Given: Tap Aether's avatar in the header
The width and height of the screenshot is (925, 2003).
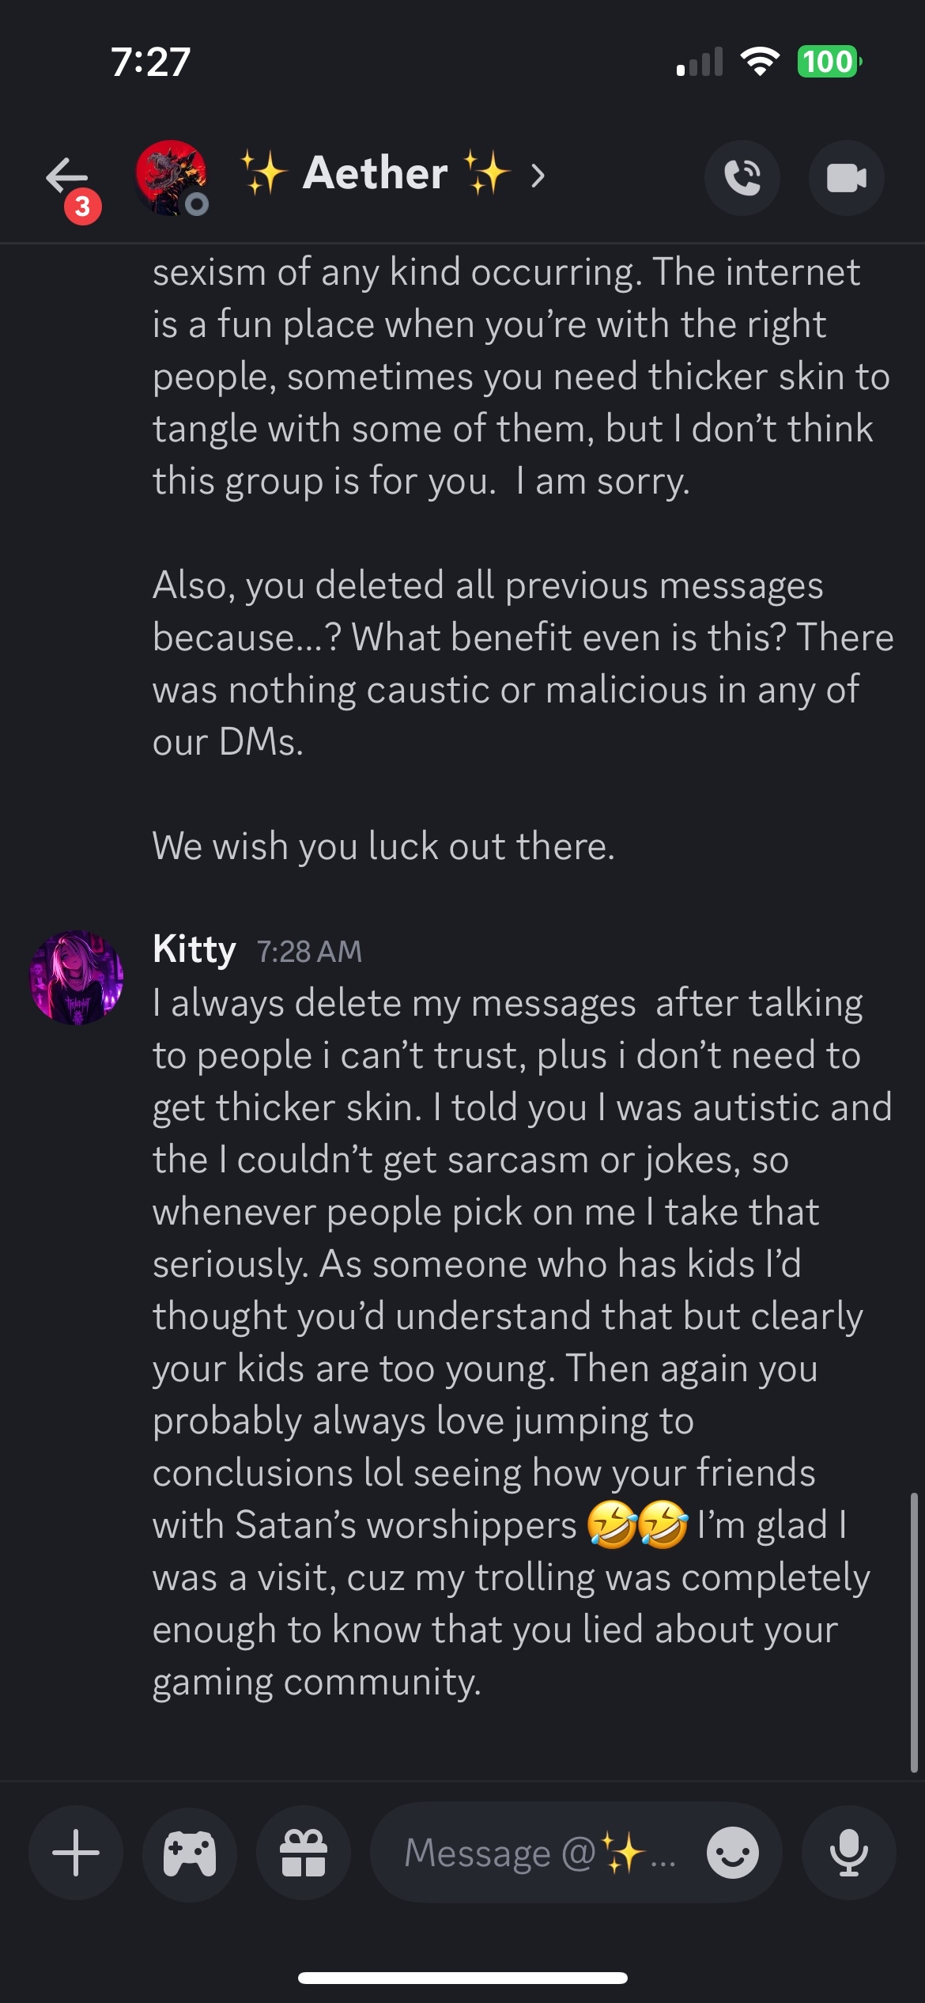Looking at the screenshot, I should [171, 177].
